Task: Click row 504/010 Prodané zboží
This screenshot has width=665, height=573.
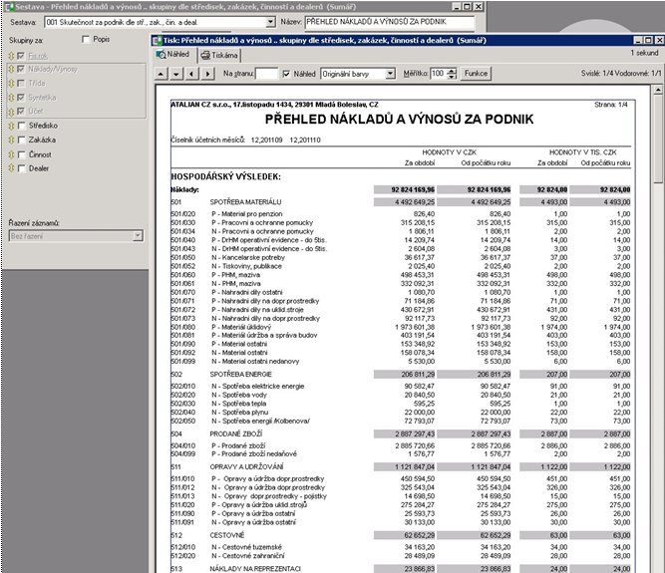Action: [401, 445]
